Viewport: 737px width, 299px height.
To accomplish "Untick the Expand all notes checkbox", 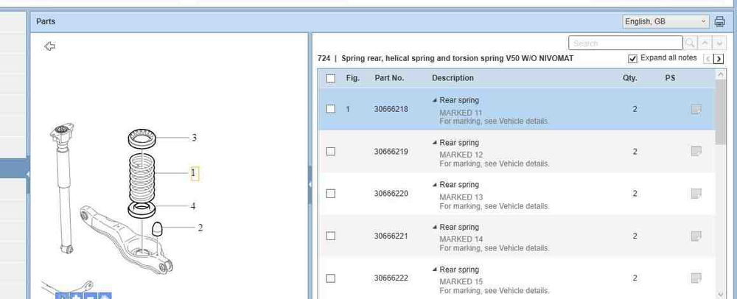I will click(x=632, y=58).
